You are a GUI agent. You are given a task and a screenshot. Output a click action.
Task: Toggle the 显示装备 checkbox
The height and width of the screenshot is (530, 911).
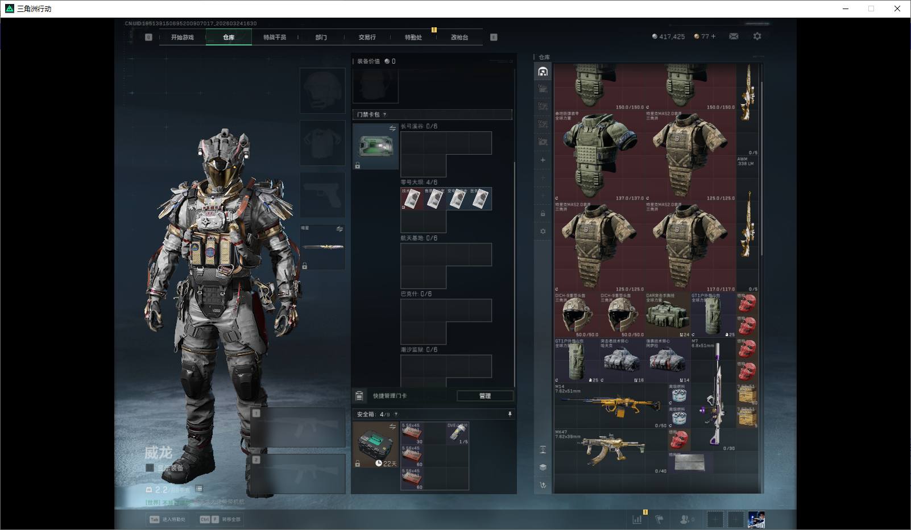coord(150,467)
